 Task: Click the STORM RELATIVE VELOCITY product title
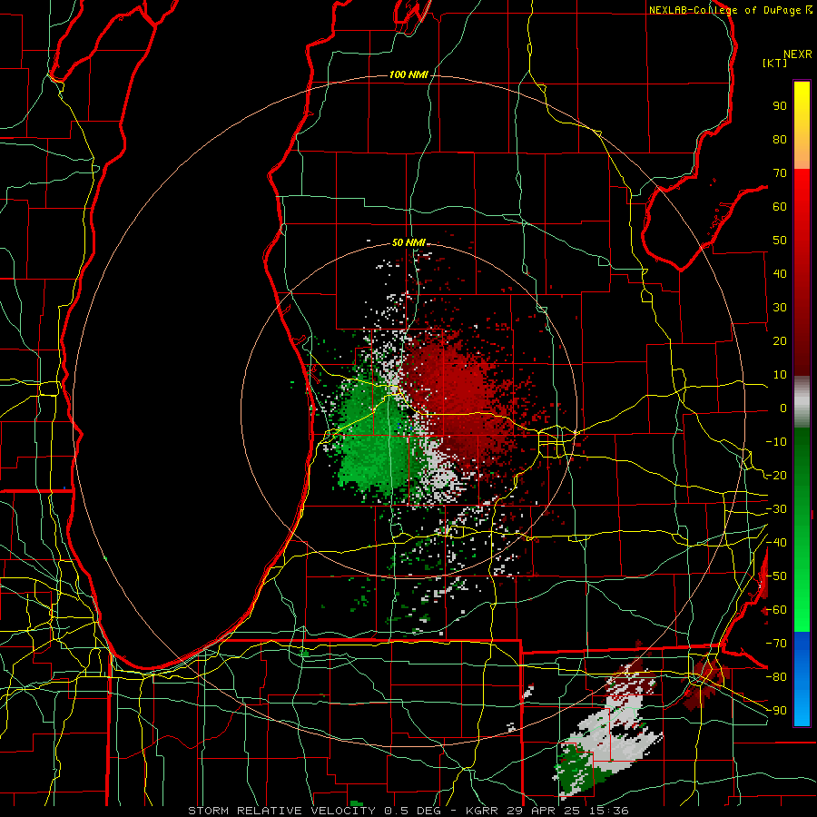click(x=282, y=811)
